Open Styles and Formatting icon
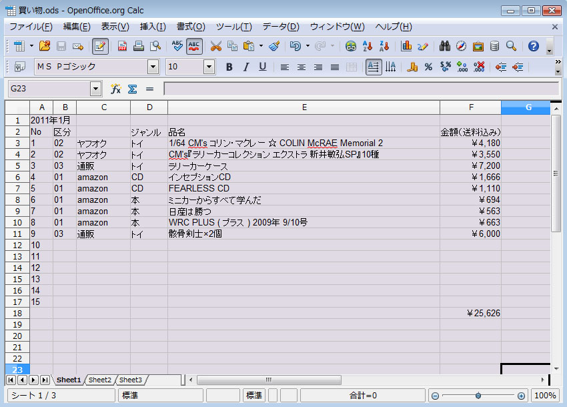567x407 pixels. [x=19, y=67]
